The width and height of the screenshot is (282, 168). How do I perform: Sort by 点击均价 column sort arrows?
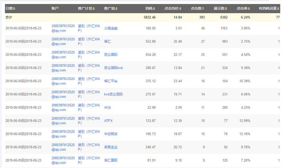180,9
